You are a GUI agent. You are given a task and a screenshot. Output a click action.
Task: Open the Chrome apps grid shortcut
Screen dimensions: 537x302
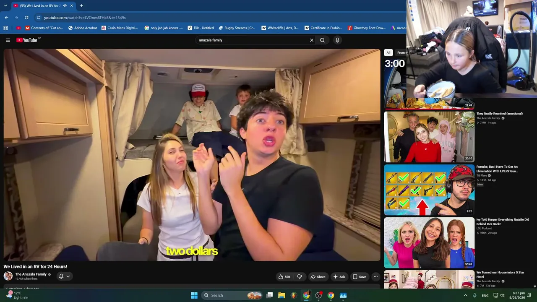(x=5, y=28)
